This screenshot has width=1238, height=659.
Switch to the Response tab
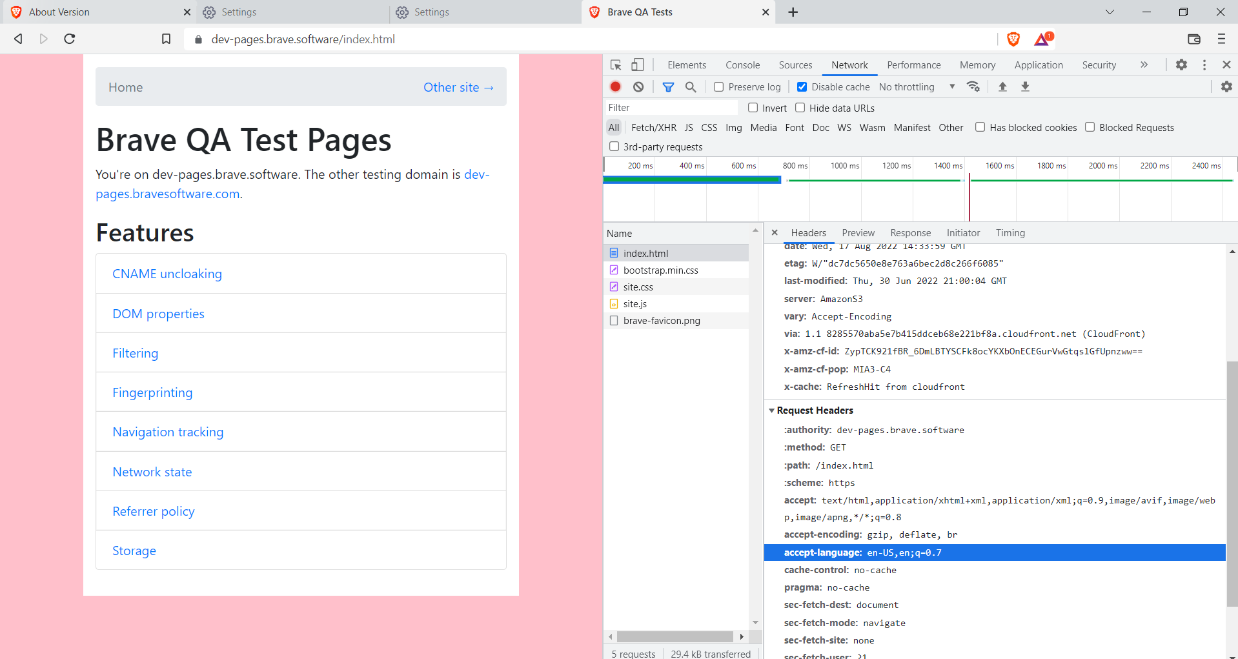click(910, 233)
